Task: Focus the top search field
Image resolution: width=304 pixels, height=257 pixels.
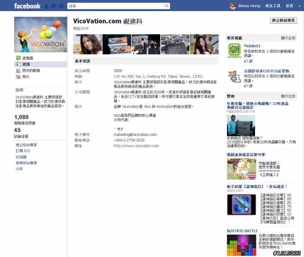Action: coord(115,6)
